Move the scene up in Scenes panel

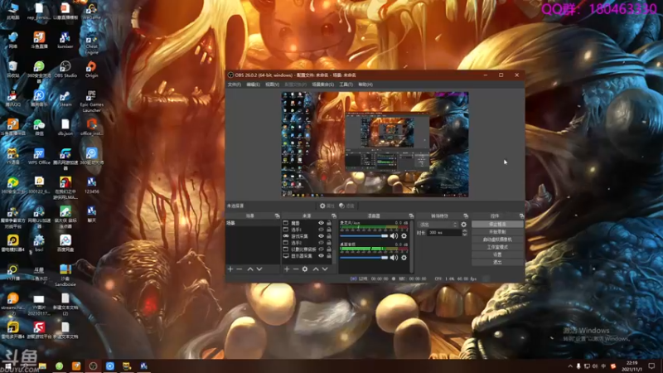point(250,269)
